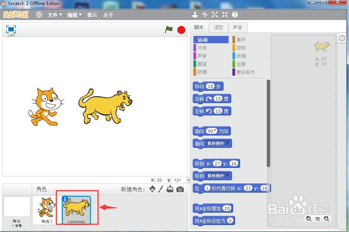Open 面向 鼠标指针 dropdown
This screenshot has height=232, width=349.
(x=218, y=143)
